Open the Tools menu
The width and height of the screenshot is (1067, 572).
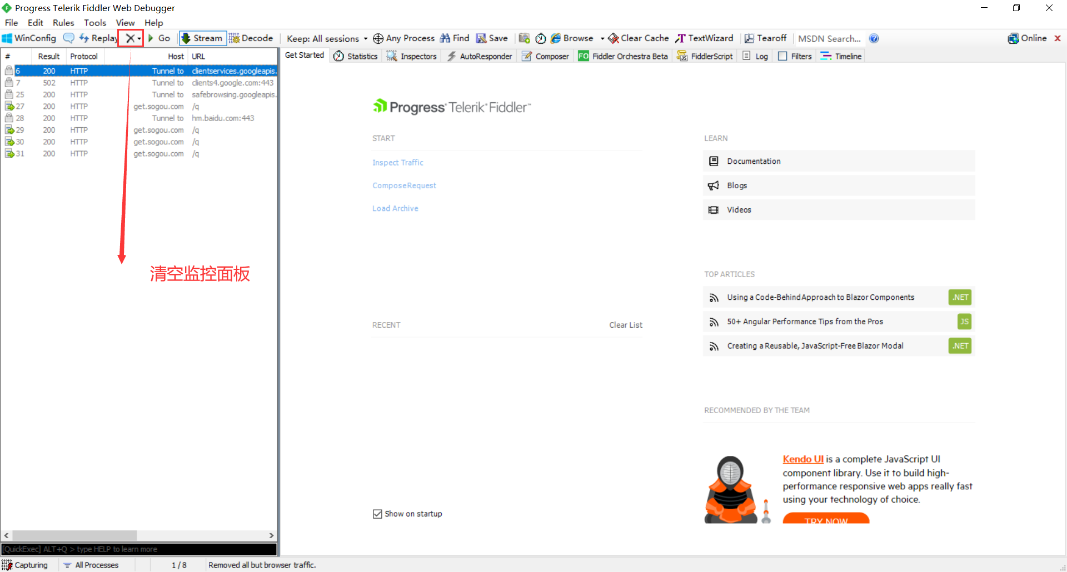[x=95, y=23]
